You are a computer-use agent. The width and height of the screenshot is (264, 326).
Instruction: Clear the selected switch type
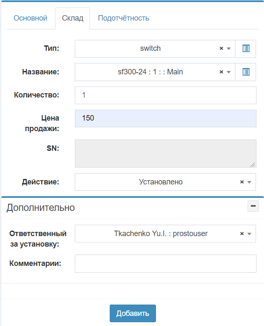(221, 48)
